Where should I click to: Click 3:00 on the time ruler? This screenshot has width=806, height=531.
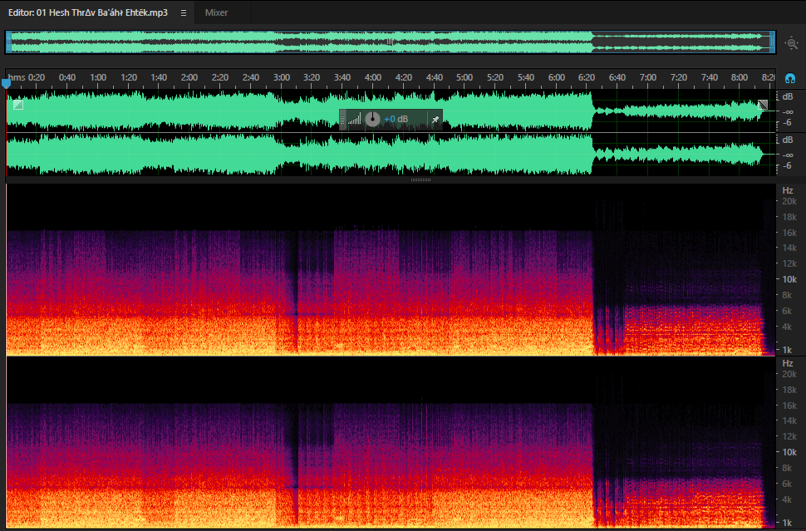pos(281,77)
